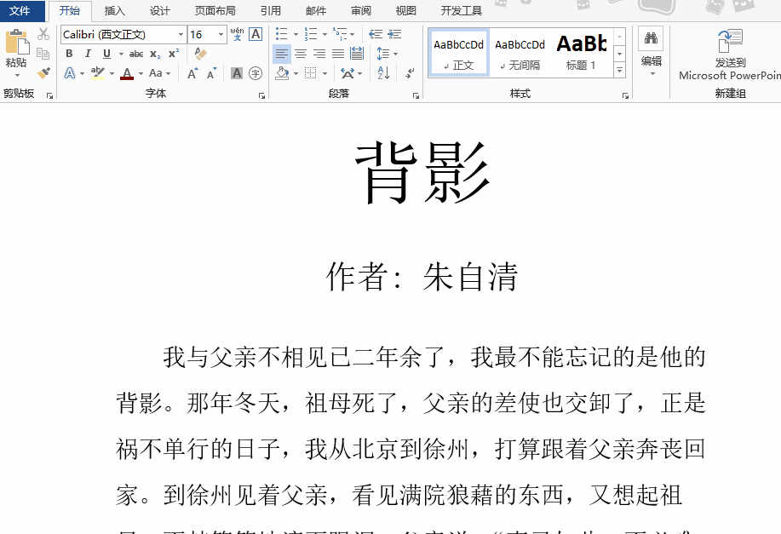This screenshot has height=534, width=781.
Task: Toggle left alignment button
Action: coord(281,54)
